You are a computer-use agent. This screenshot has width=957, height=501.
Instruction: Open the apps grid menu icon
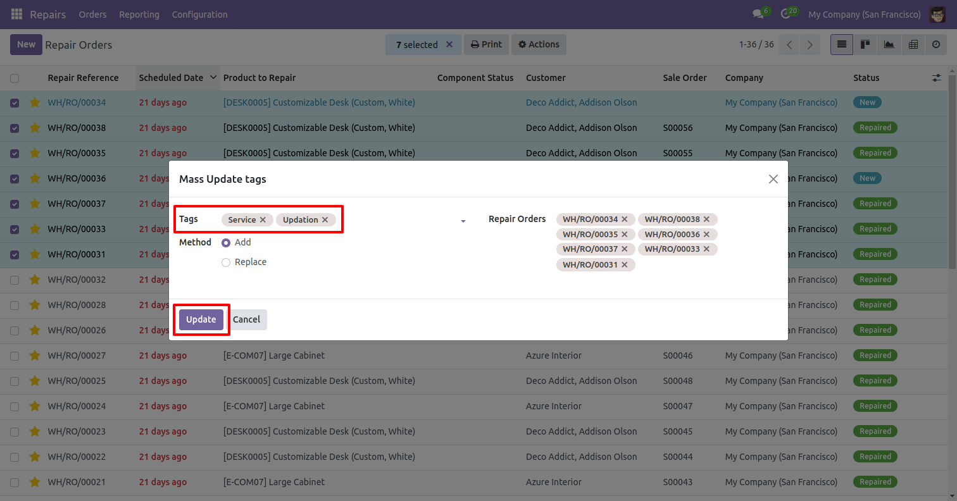(16, 14)
